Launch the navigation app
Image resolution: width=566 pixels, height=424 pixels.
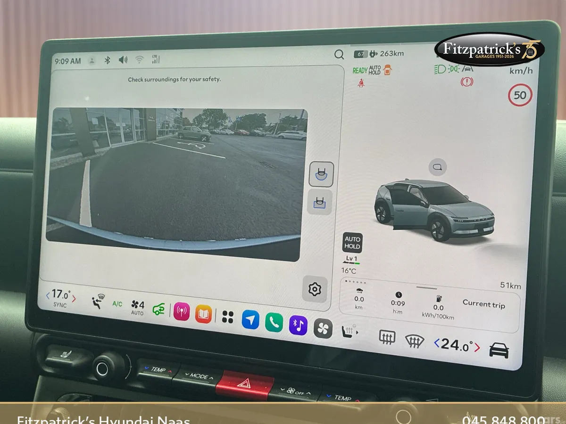point(250,320)
